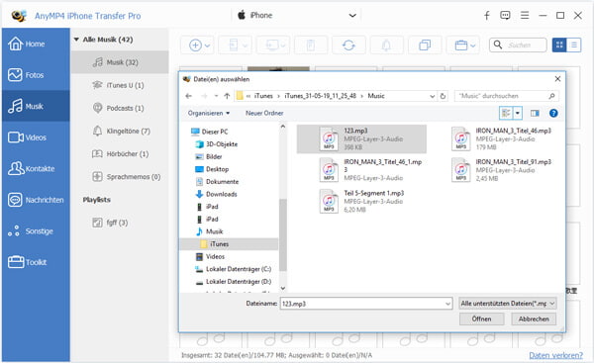594x363 pixels.
Task: Open the Home section in sidebar
Action: point(36,44)
